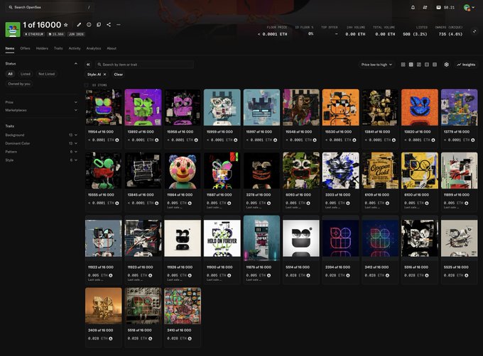This screenshot has height=356, width=483.
Task: Select the All status filter
Action: (x=10, y=74)
